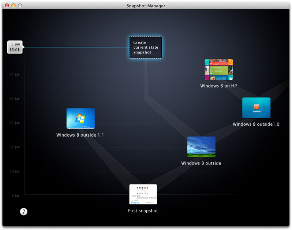Select the Windows 8 on HP thumbnail

pyautogui.click(x=218, y=70)
